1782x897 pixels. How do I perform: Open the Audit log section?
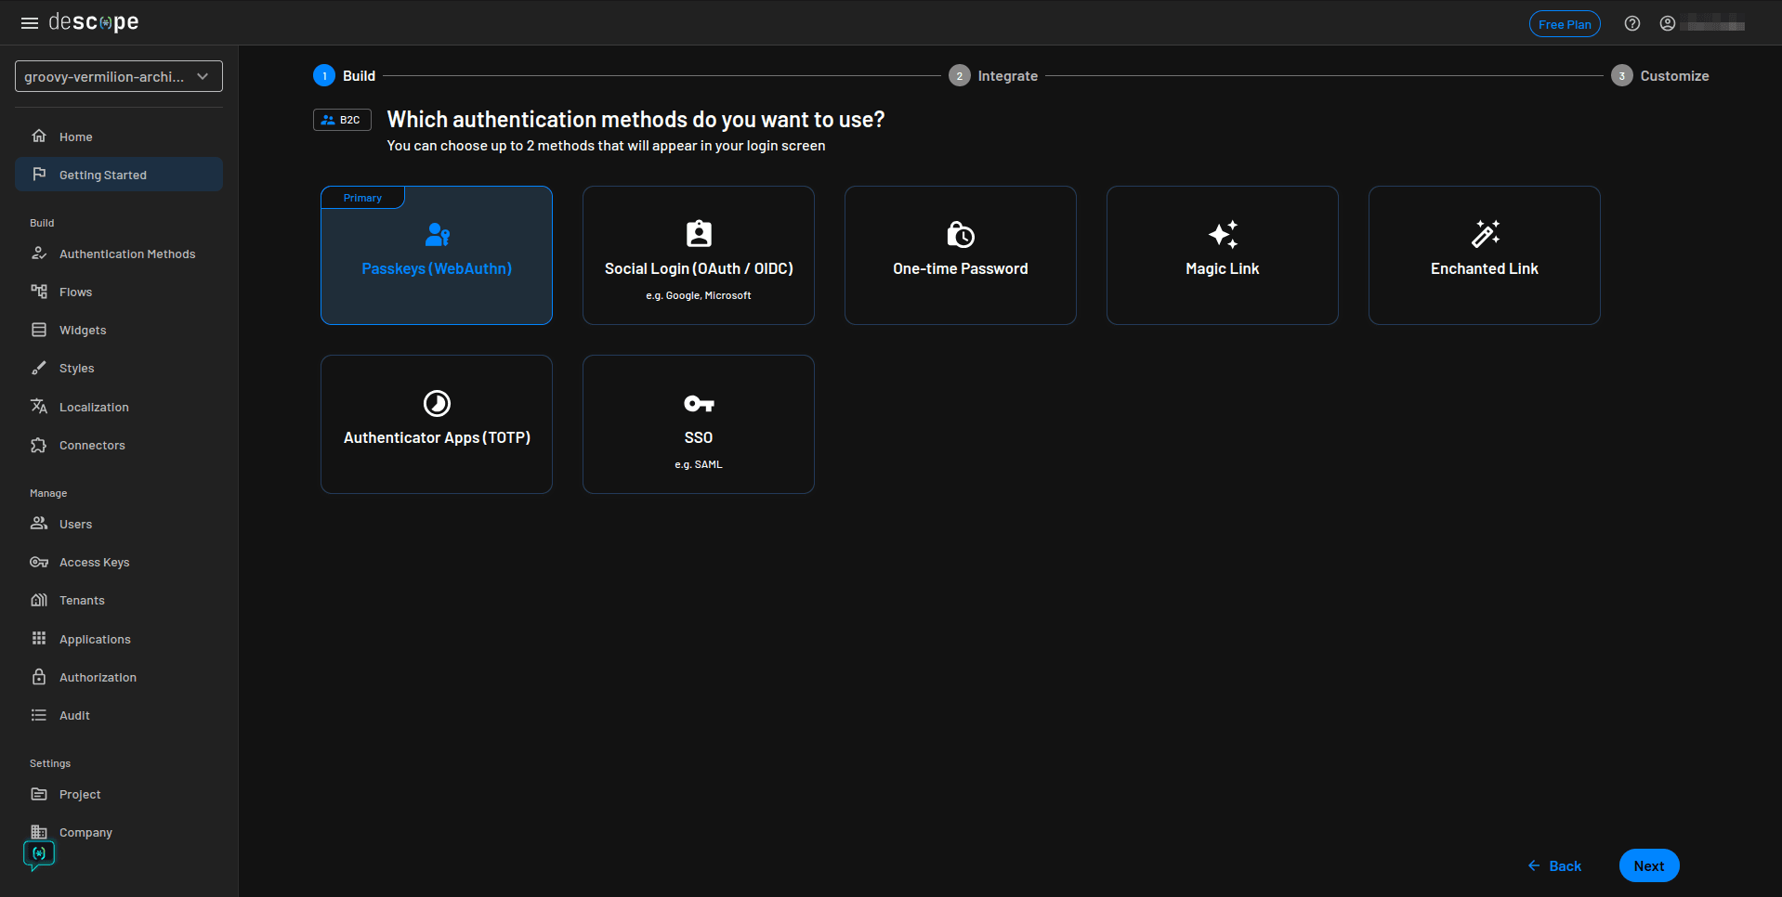(73, 715)
